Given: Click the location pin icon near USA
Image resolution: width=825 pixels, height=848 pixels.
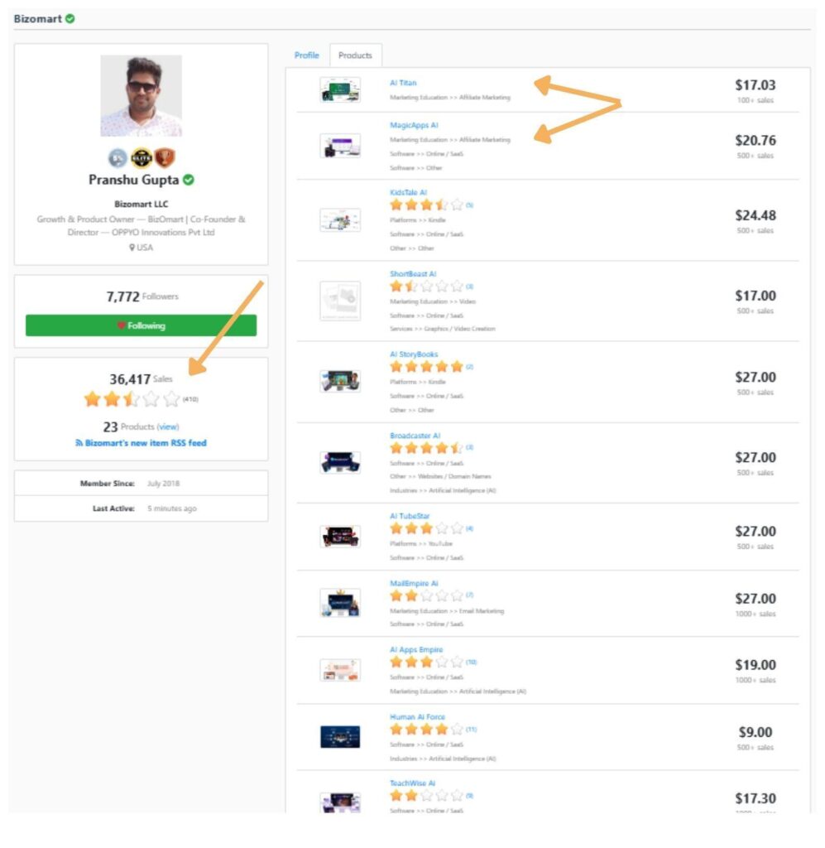Looking at the screenshot, I should pos(132,248).
